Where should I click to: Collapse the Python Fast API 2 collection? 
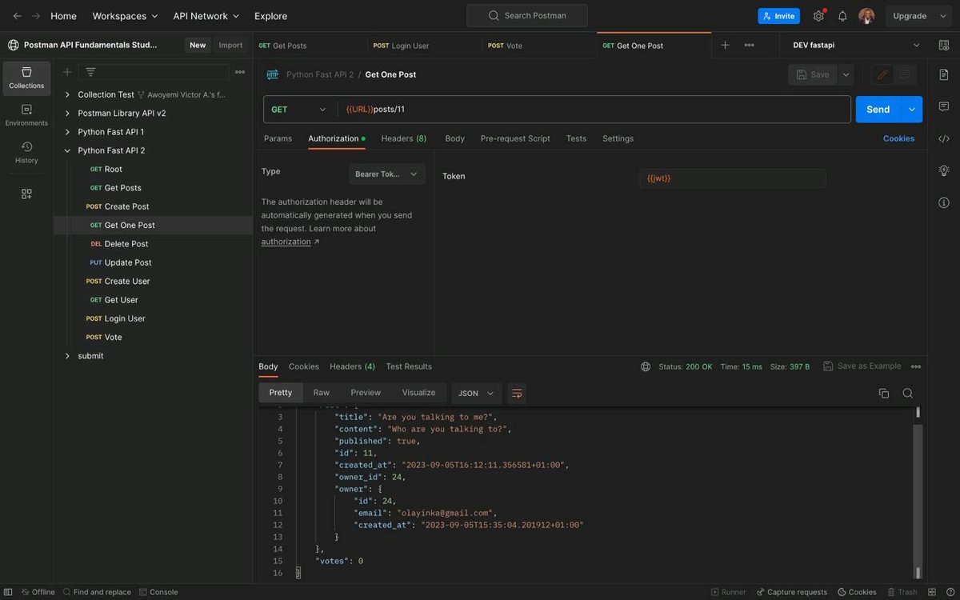click(67, 150)
